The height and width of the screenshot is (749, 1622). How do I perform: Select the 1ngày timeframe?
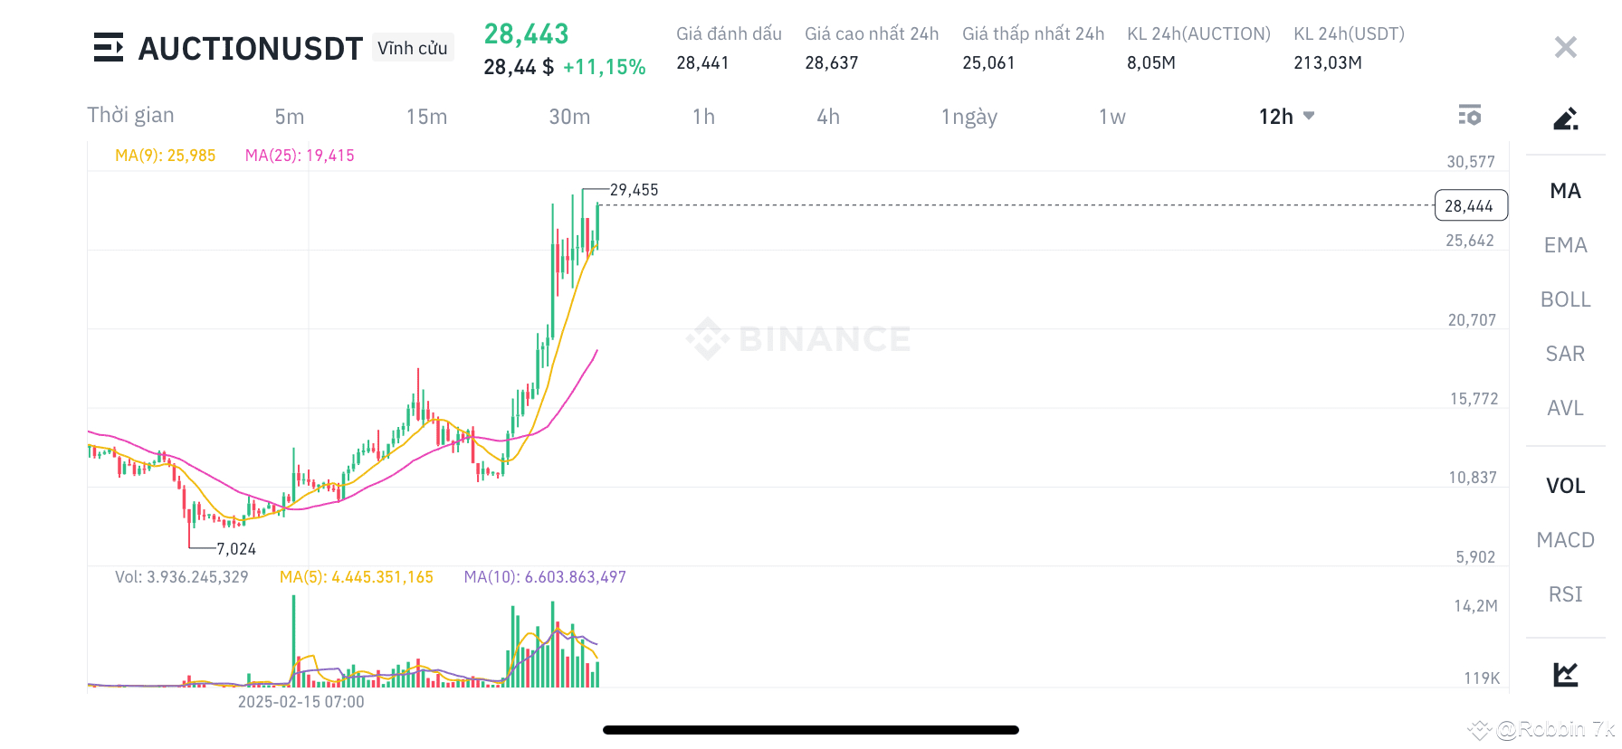coord(968,117)
